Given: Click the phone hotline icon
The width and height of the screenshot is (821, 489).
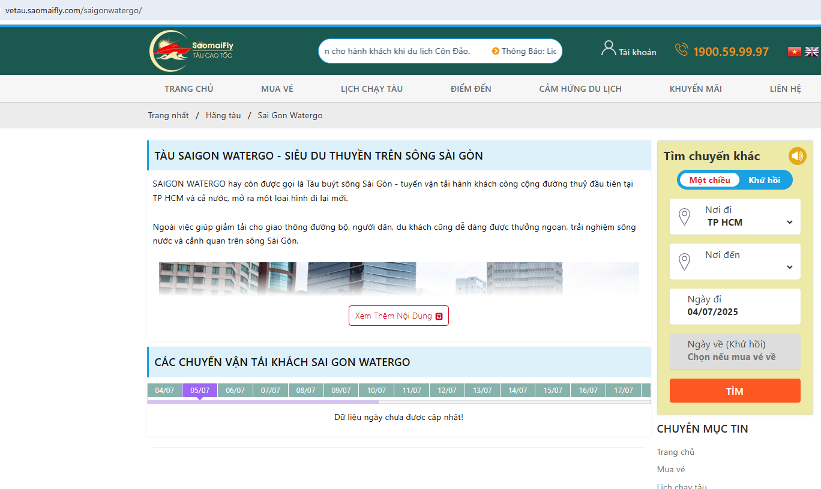Looking at the screenshot, I should [x=682, y=49].
